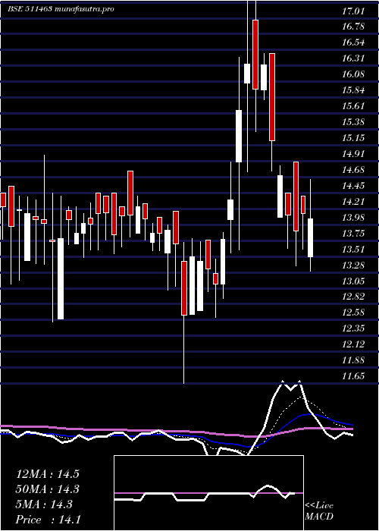Screen dimensions: 379x531
Task: Click the 16.54 price axis label
Action: [x=353, y=42]
